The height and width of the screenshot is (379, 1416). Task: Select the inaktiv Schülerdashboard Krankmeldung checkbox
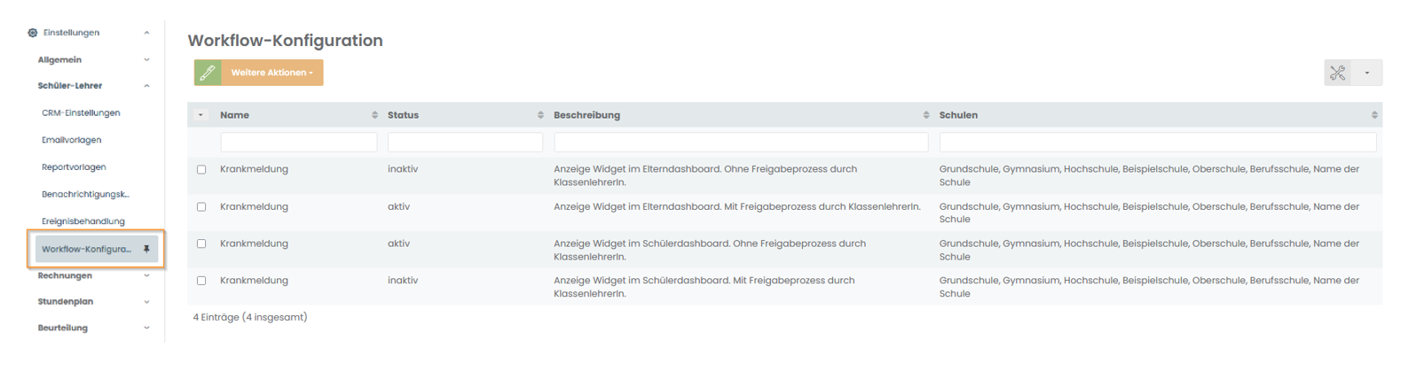click(201, 282)
